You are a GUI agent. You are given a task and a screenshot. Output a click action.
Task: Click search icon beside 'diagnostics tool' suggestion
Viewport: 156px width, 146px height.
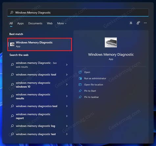[12, 106]
